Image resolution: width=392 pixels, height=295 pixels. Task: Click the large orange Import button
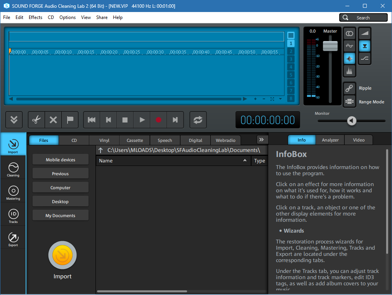(x=62, y=255)
